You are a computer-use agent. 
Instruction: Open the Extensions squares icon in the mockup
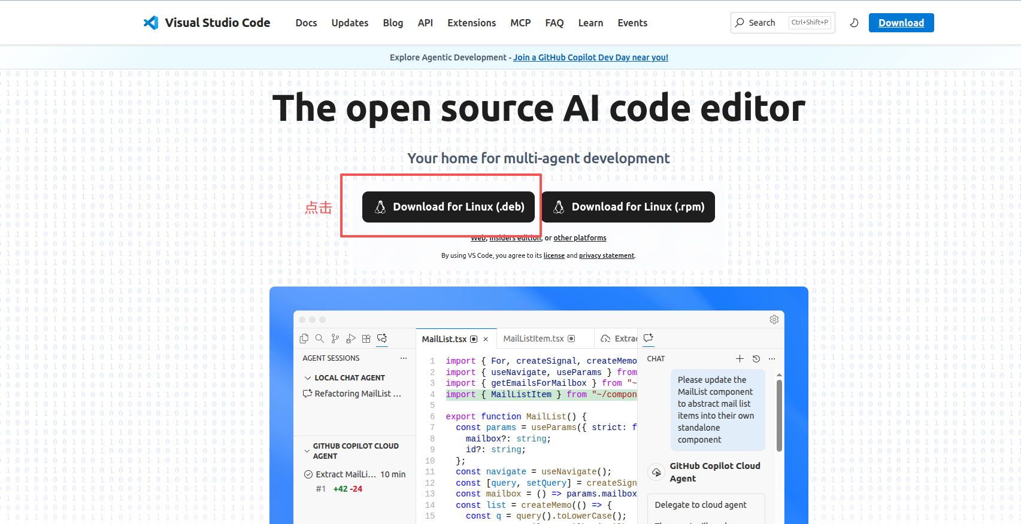pos(366,339)
